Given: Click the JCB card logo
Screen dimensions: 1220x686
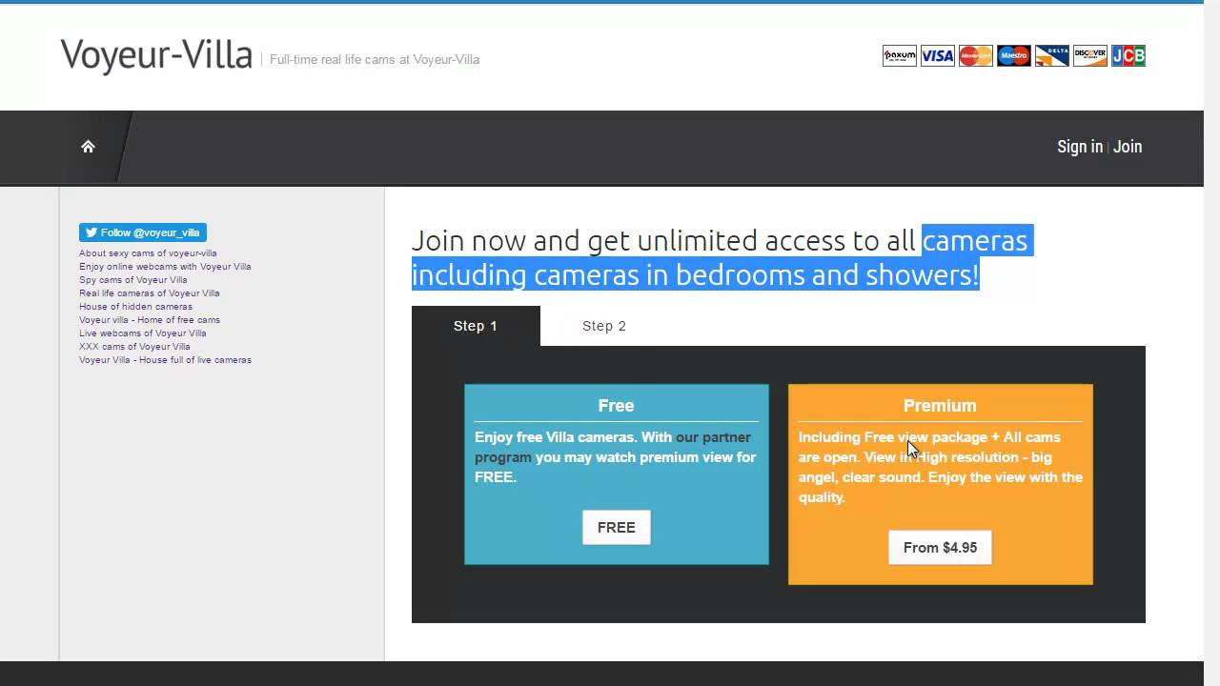Looking at the screenshot, I should 1128,56.
